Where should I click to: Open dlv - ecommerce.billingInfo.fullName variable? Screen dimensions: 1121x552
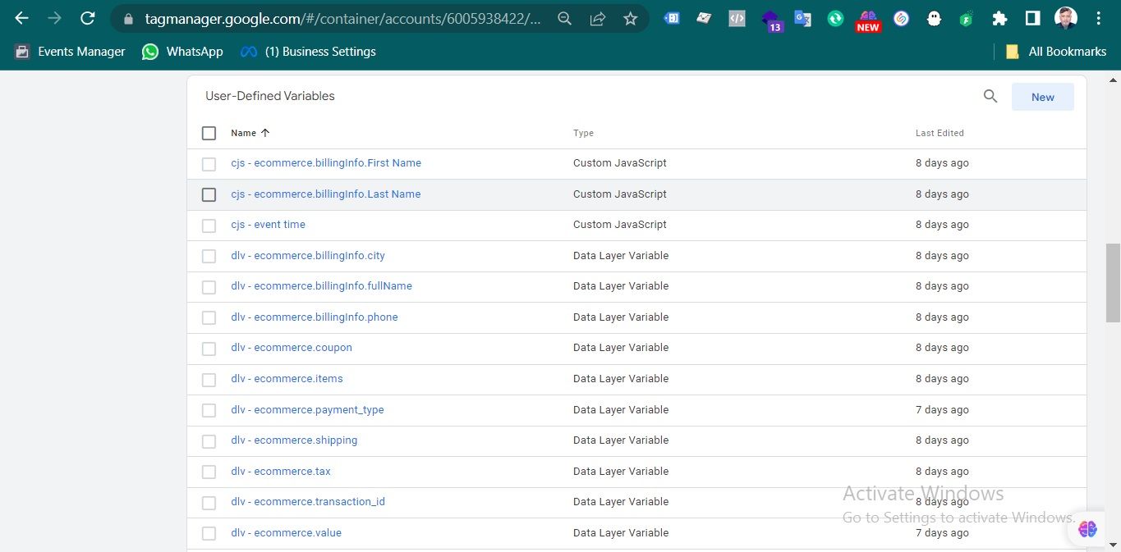point(321,286)
